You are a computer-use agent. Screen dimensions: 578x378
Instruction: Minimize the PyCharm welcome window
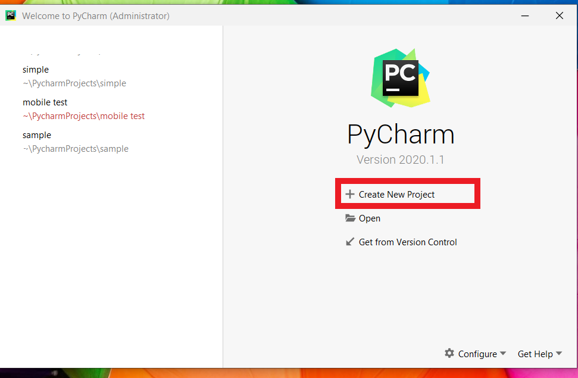[x=526, y=16]
